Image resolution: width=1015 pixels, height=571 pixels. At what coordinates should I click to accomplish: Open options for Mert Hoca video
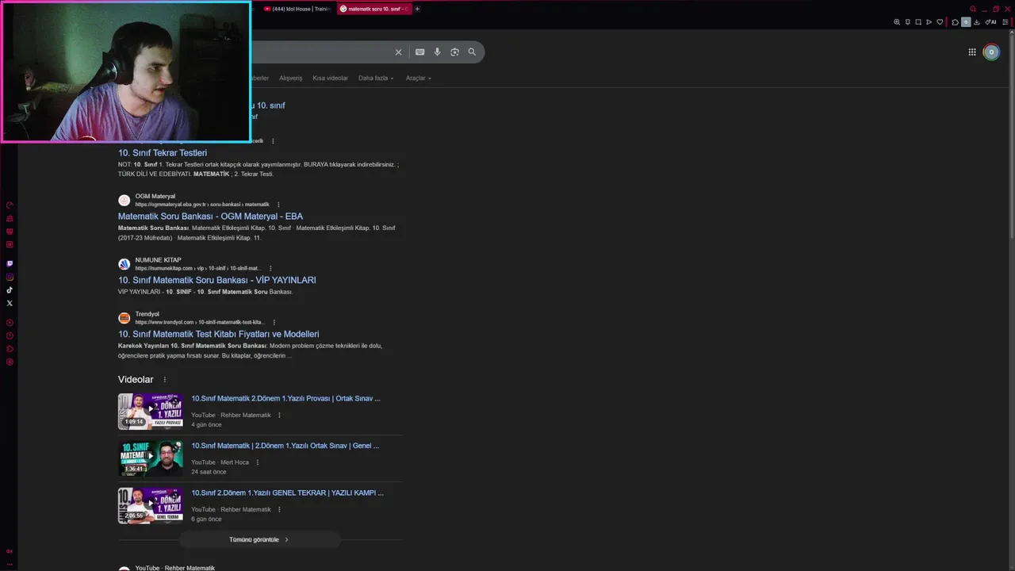point(257,462)
